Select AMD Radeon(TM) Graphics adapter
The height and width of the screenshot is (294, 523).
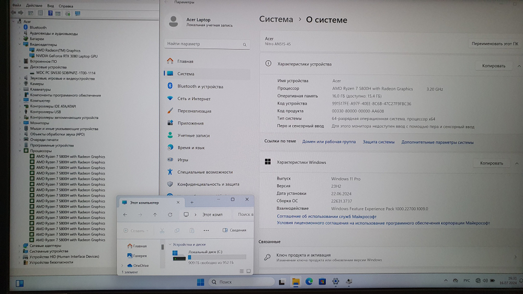click(x=58, y=51)
